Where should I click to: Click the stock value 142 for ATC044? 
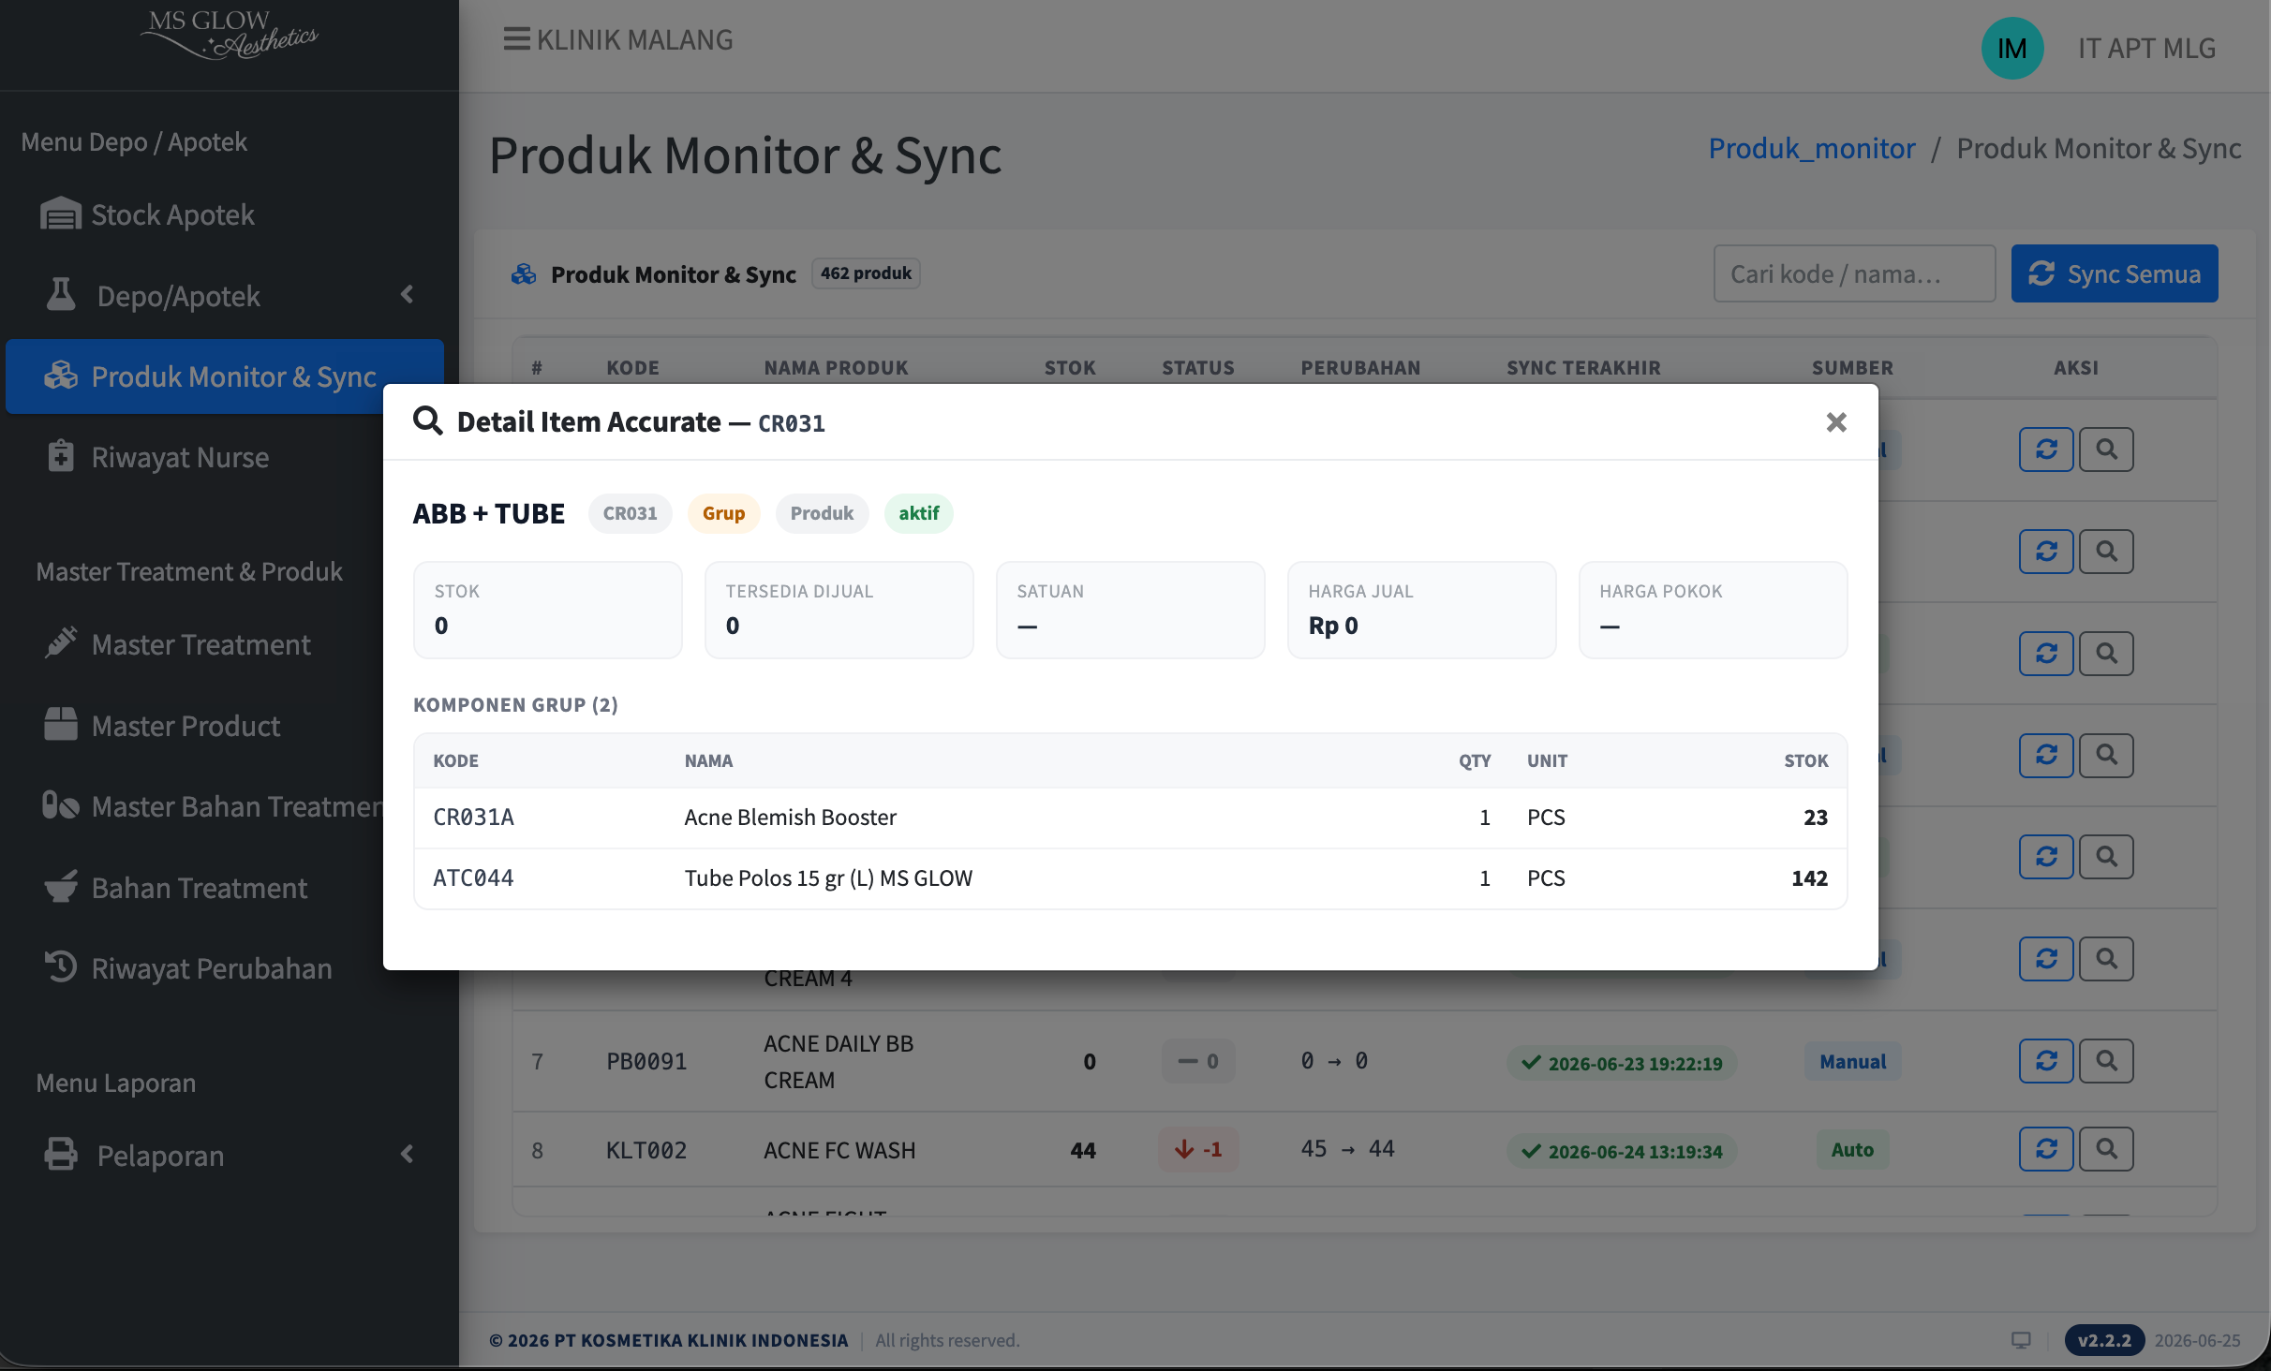click(x=1809, y=877)
